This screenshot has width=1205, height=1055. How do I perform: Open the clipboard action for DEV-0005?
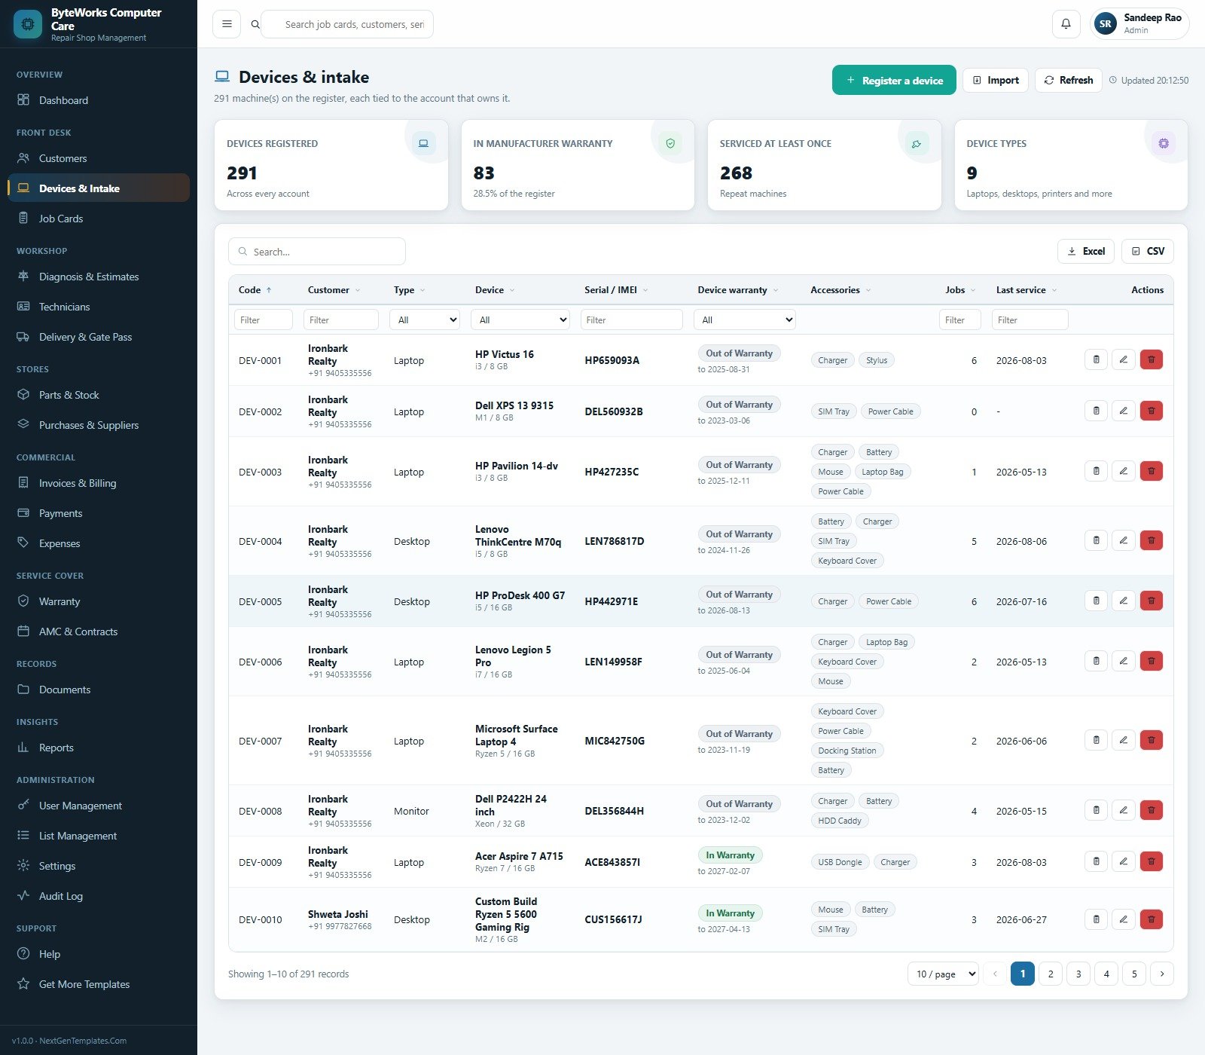(1096, 601)
